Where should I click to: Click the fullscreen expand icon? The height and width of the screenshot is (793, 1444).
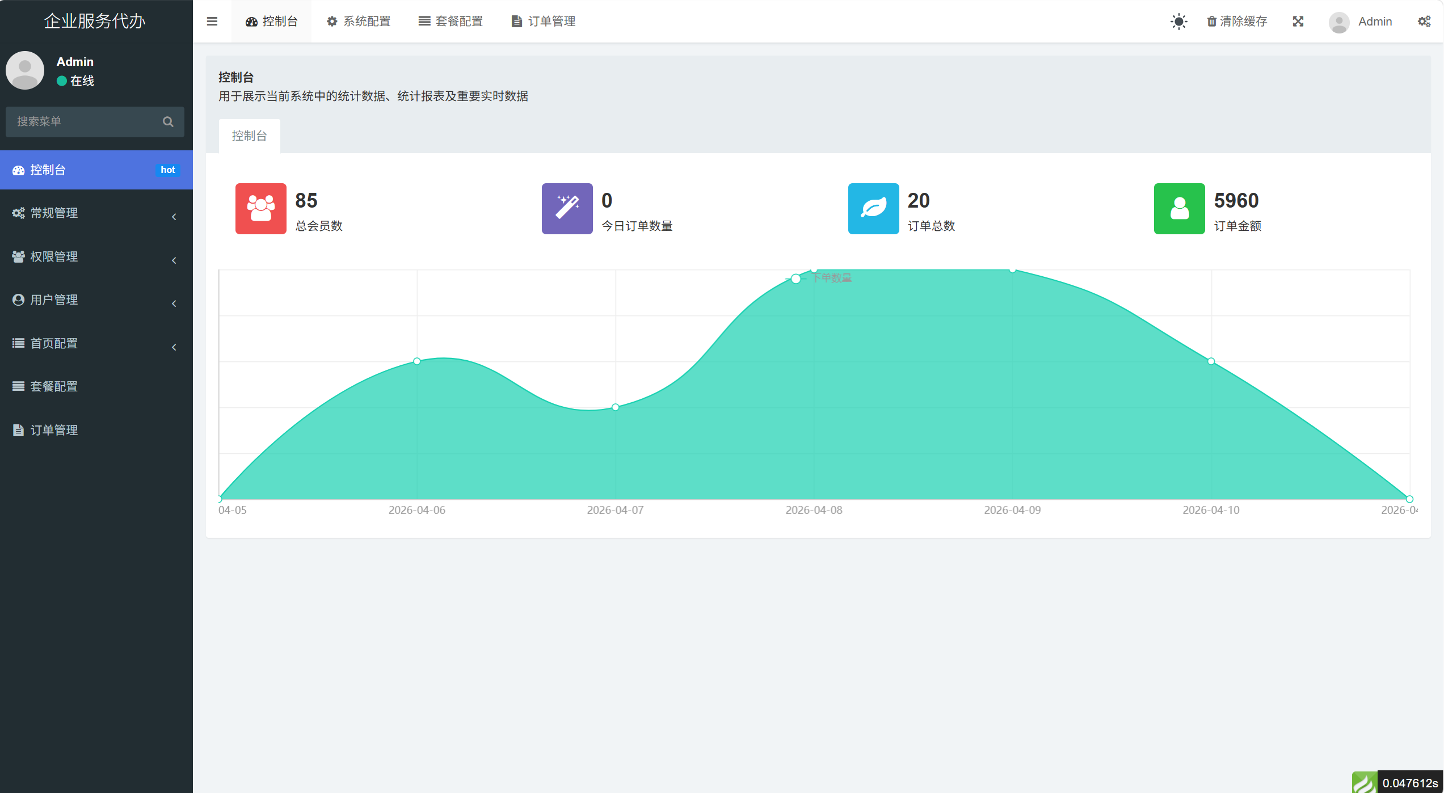pos(1298,22)
